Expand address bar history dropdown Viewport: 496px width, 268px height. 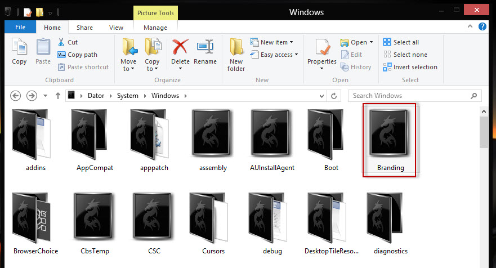click(321, 96)
